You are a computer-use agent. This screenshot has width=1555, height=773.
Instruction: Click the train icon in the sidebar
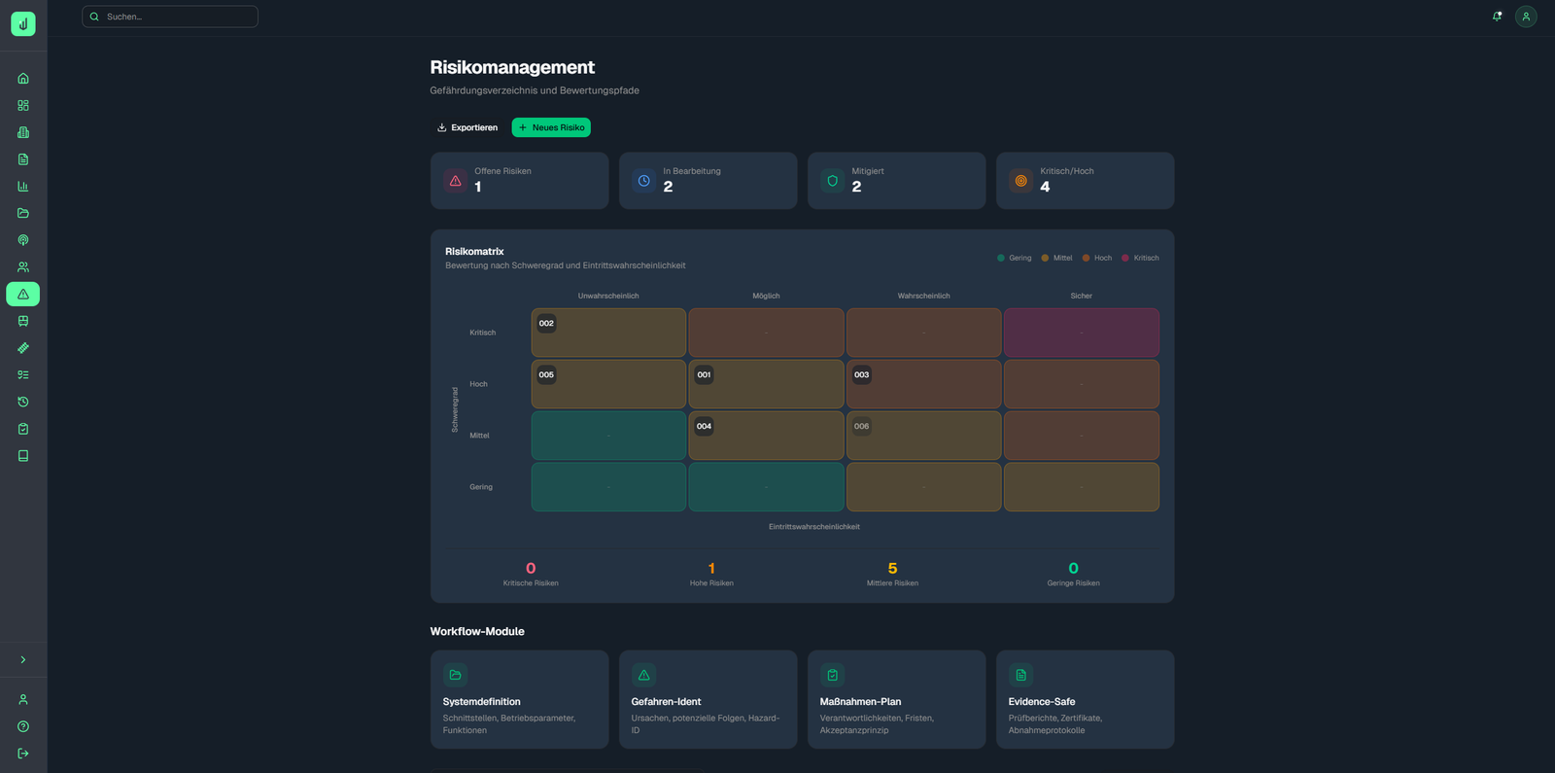[x=23, y=321]
